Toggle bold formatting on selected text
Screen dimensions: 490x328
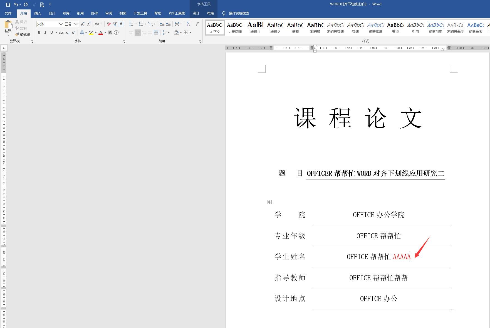point(39,32)
